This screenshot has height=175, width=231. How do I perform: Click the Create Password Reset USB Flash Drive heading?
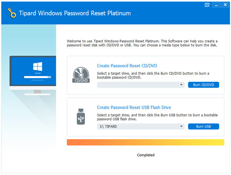(134, 107)
